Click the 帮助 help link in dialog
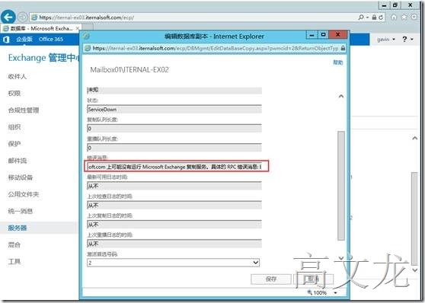 pos(337,62)
